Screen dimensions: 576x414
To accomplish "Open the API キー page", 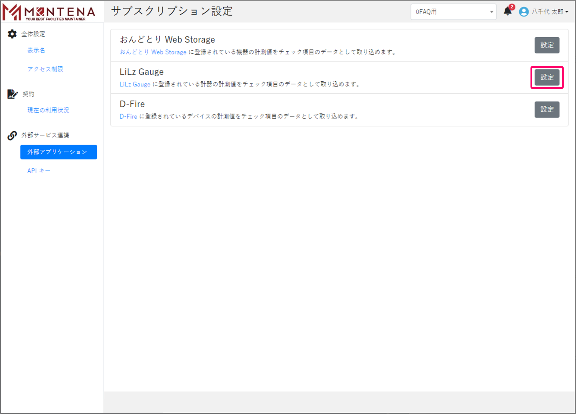I will click(x=39, y=171).
